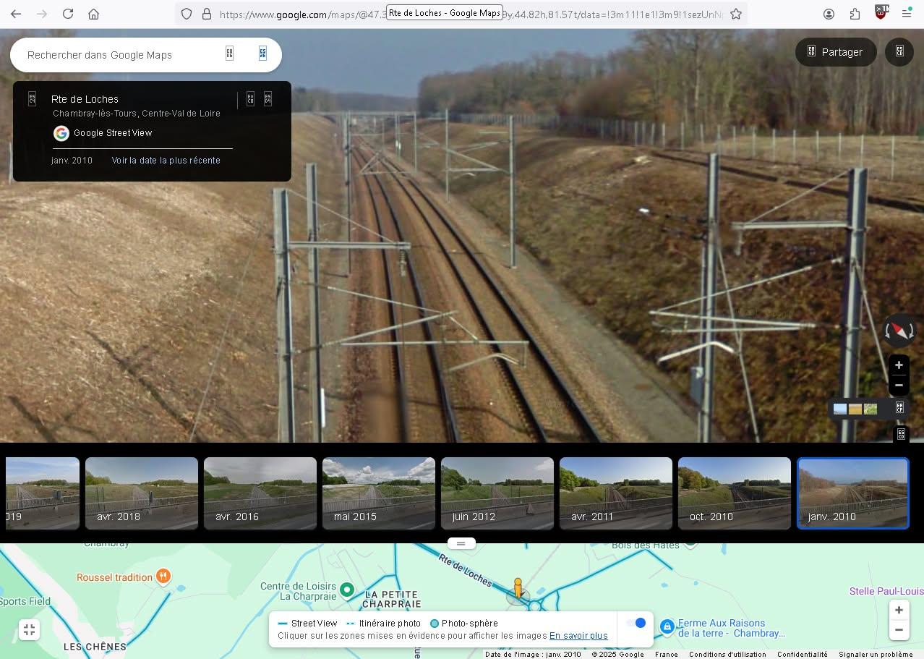This screenshot has width=924, height=659.
Task: Zoom in on the Street View image
Action: pos(899,365)
